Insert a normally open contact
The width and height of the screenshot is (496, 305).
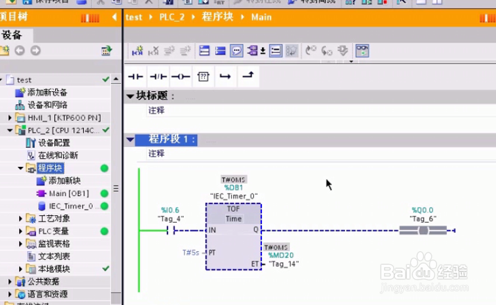[x=135, y=76]
